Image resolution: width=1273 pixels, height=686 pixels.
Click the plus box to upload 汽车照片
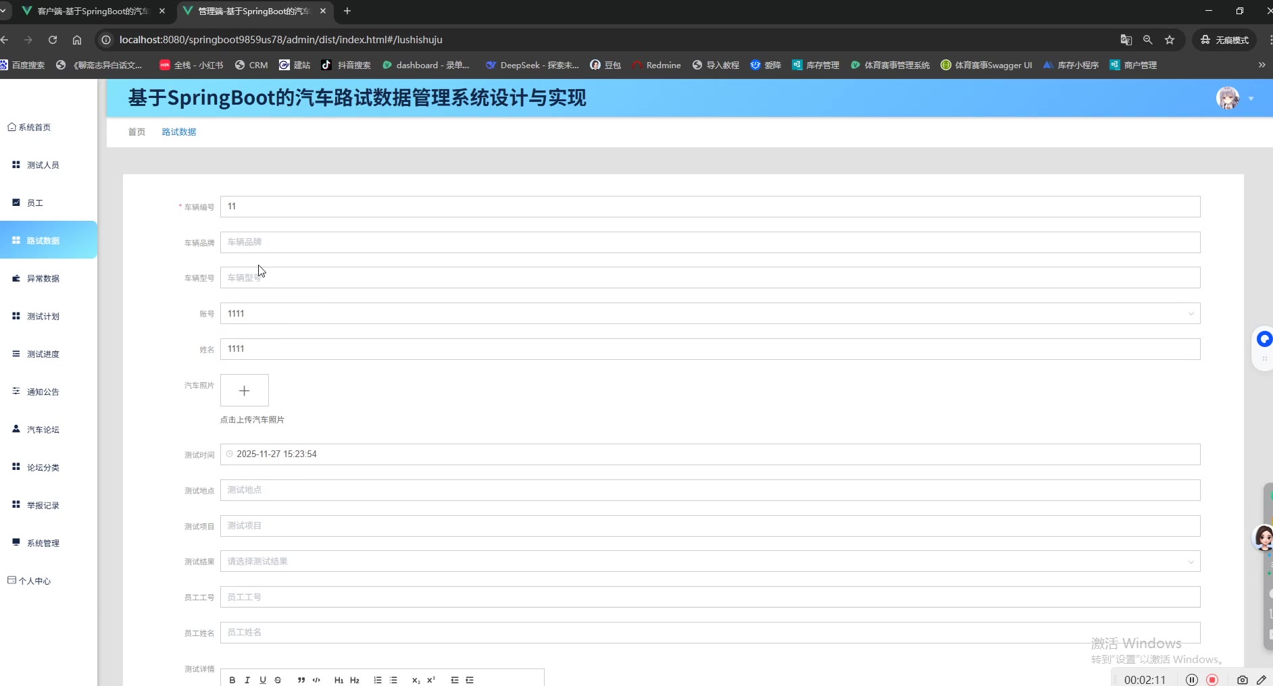pyautogui.click(x=245, y=390)
